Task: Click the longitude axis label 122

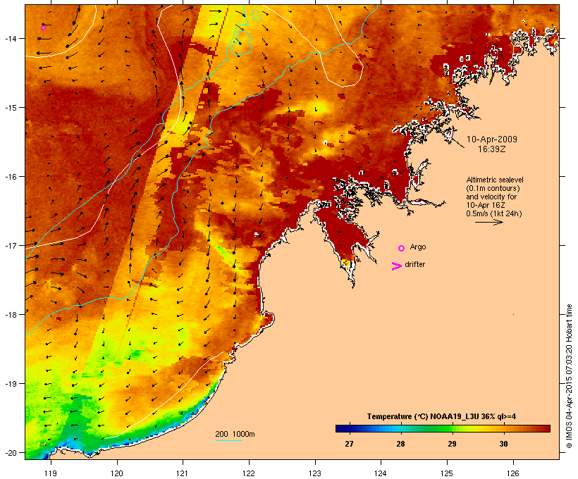Action: (x=249, y=473)
